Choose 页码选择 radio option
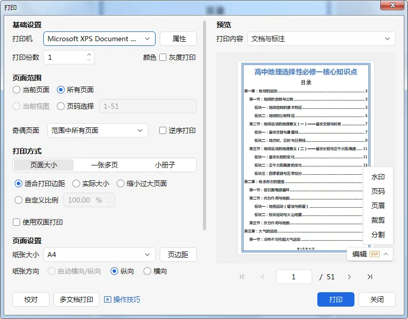This screenshot has height=319, width=408. tap(61, 106)
